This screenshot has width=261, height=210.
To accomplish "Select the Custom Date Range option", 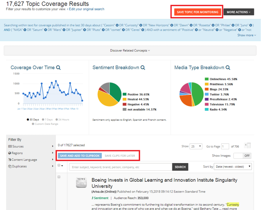I will (x=45, y=124).
